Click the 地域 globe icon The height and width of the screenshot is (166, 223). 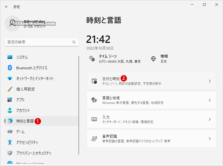click(x=153, y=59)
